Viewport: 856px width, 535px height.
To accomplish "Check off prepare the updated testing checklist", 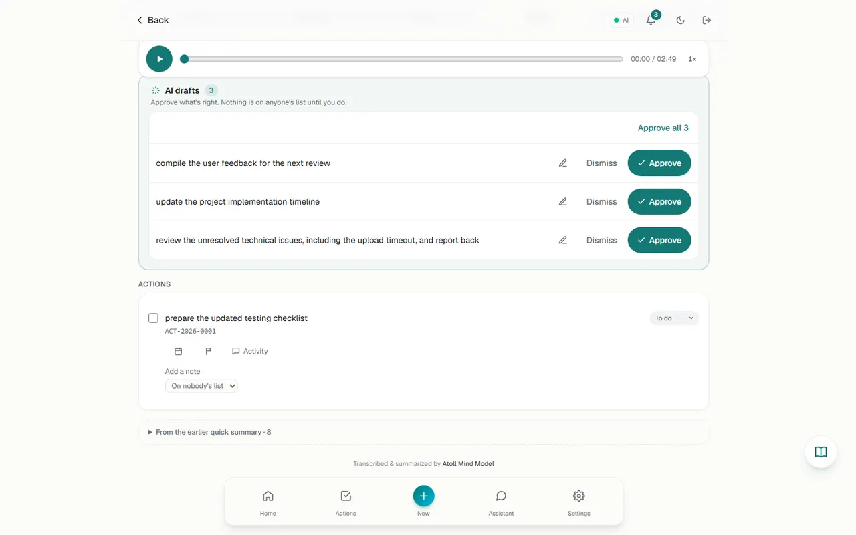I will pos(154,318).
